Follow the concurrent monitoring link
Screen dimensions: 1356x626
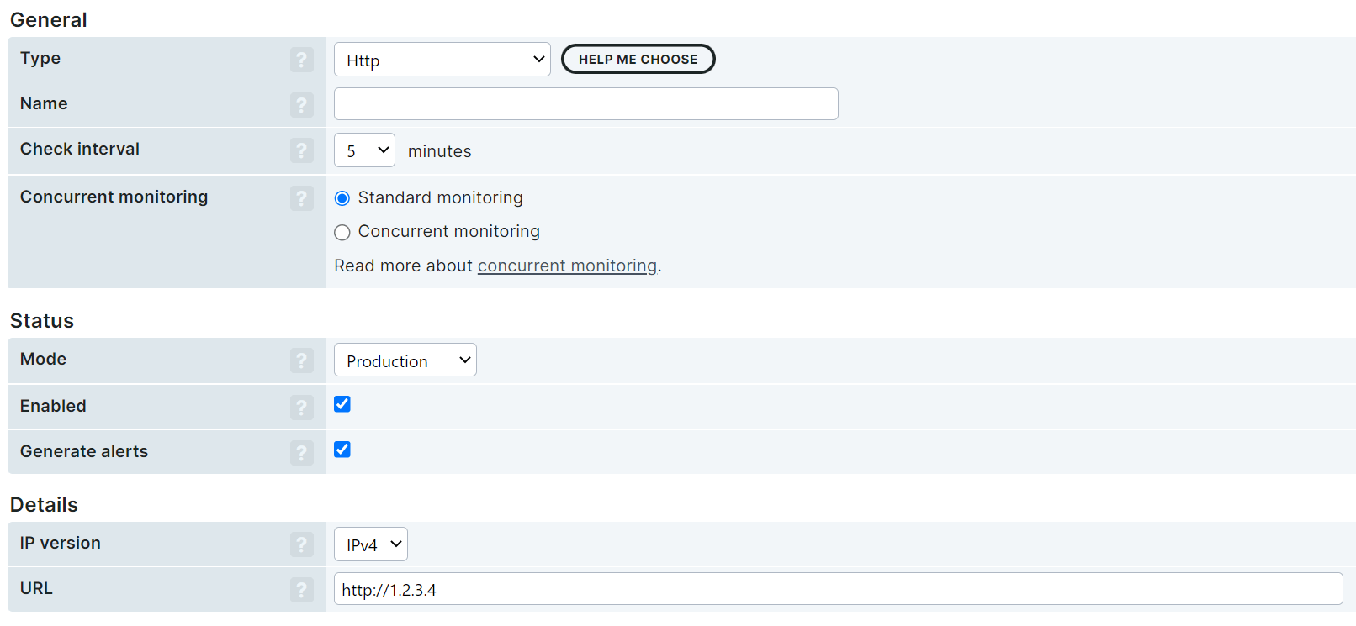567,266
